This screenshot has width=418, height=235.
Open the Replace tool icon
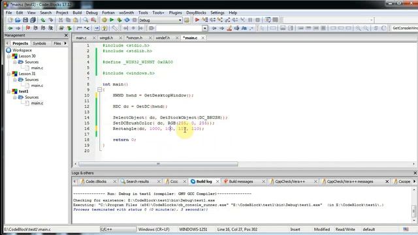coord(93,20)
